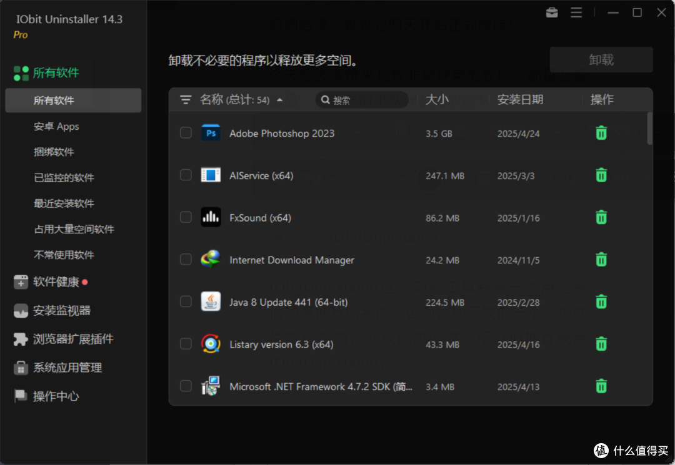This screenshot has width=675, height=465.
Task: Click the 247.1 MB size value
Action: pos(445,176)
